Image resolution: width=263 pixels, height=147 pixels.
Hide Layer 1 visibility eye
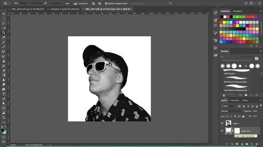click(222, 123)
